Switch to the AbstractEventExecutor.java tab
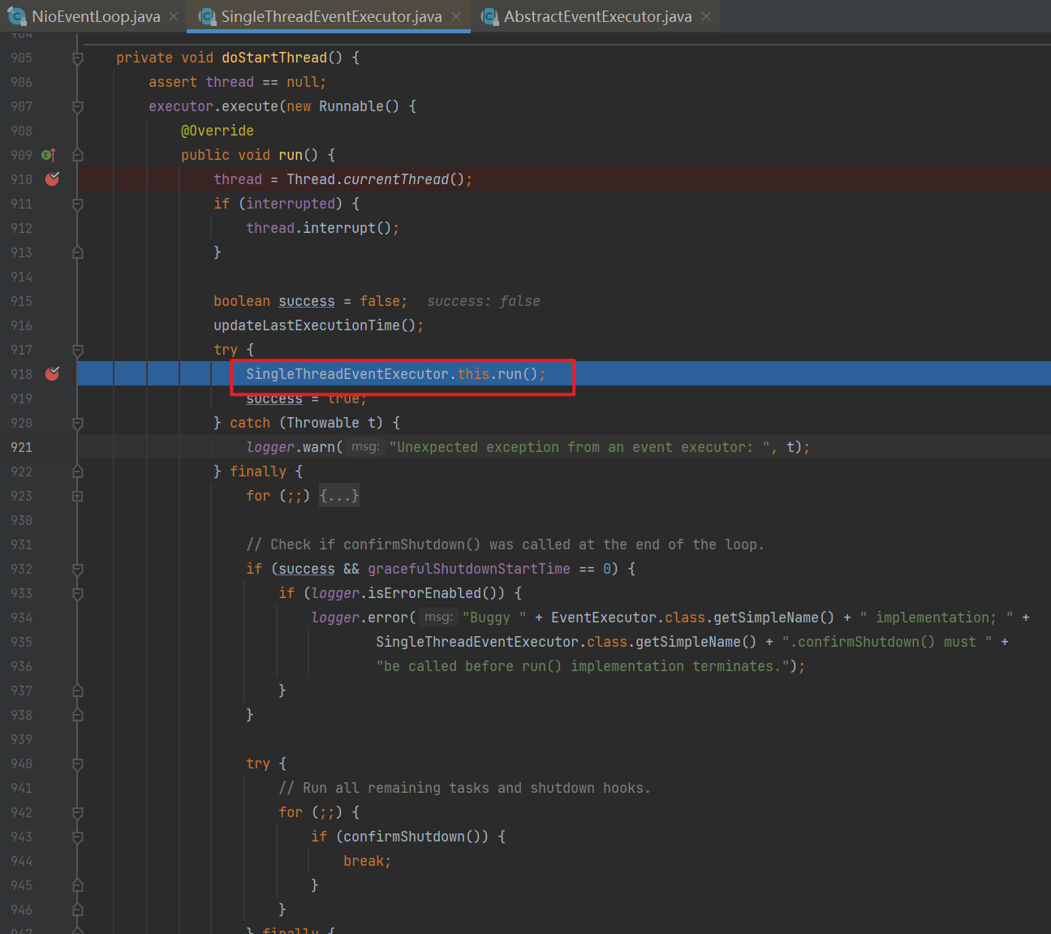This screenshot has width=1051, height=934. (x=597, y=16)
